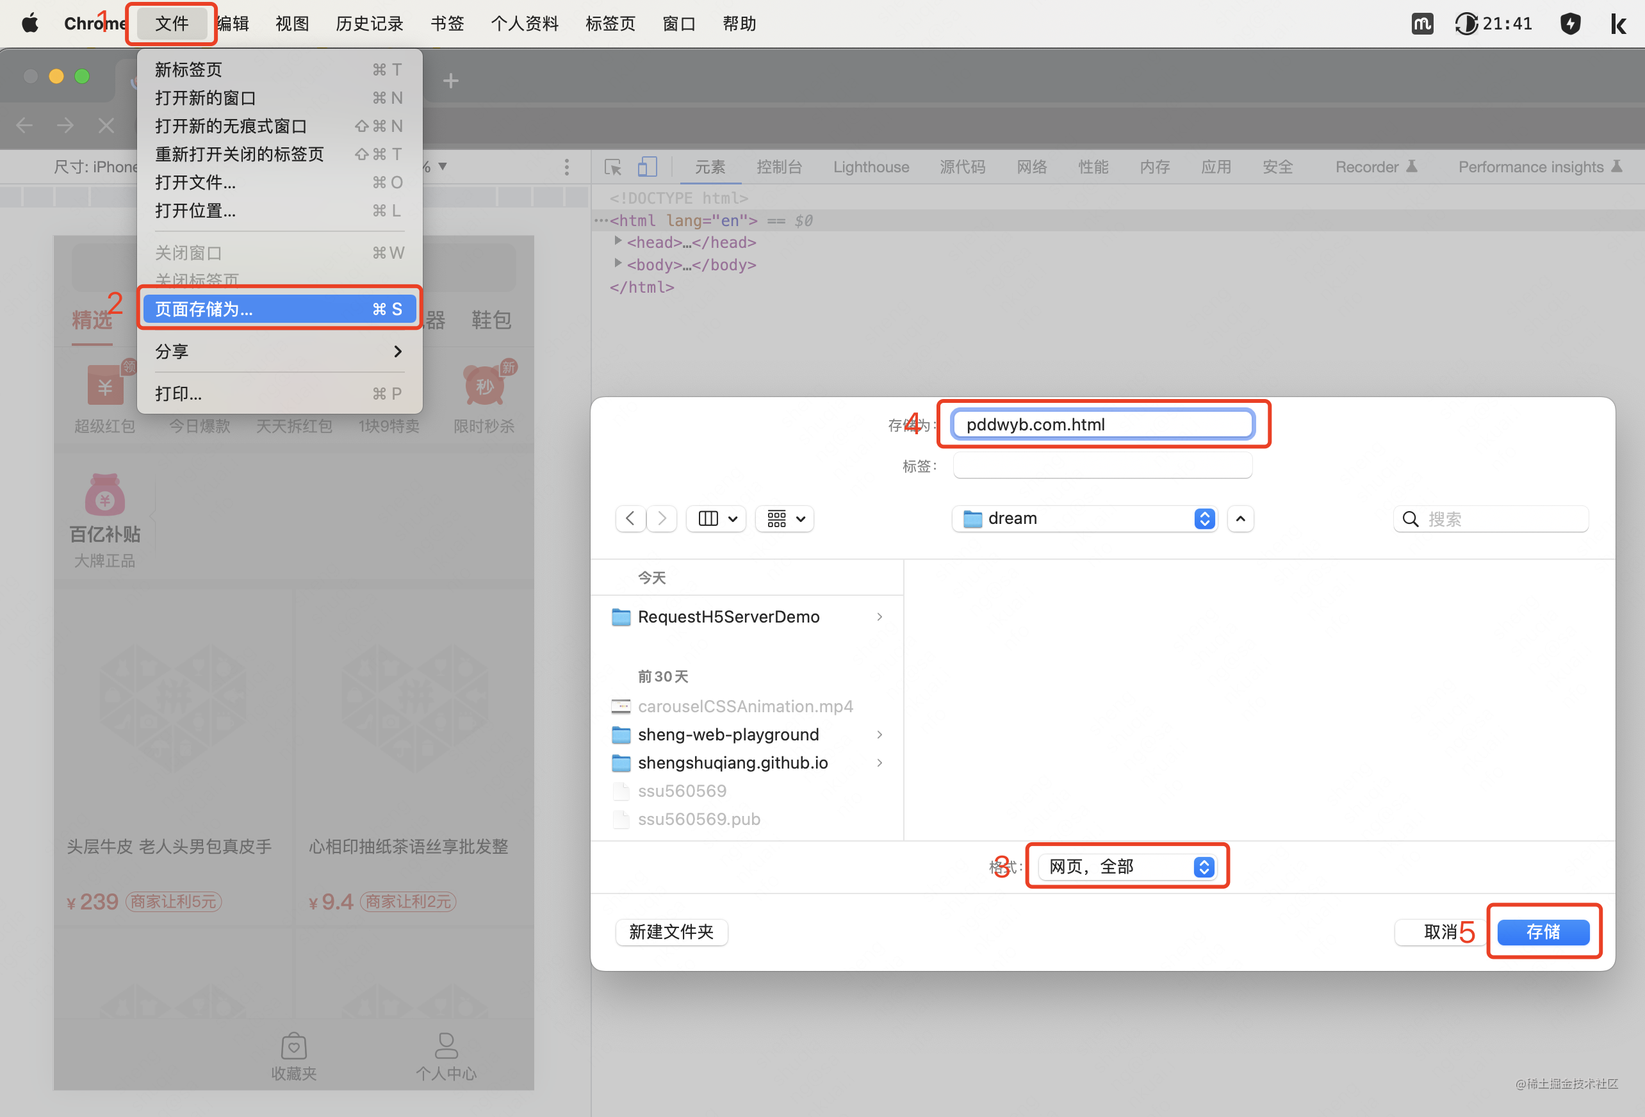
Task: Click 百亿补贴 entry on the page
Action: click(105, 521)
